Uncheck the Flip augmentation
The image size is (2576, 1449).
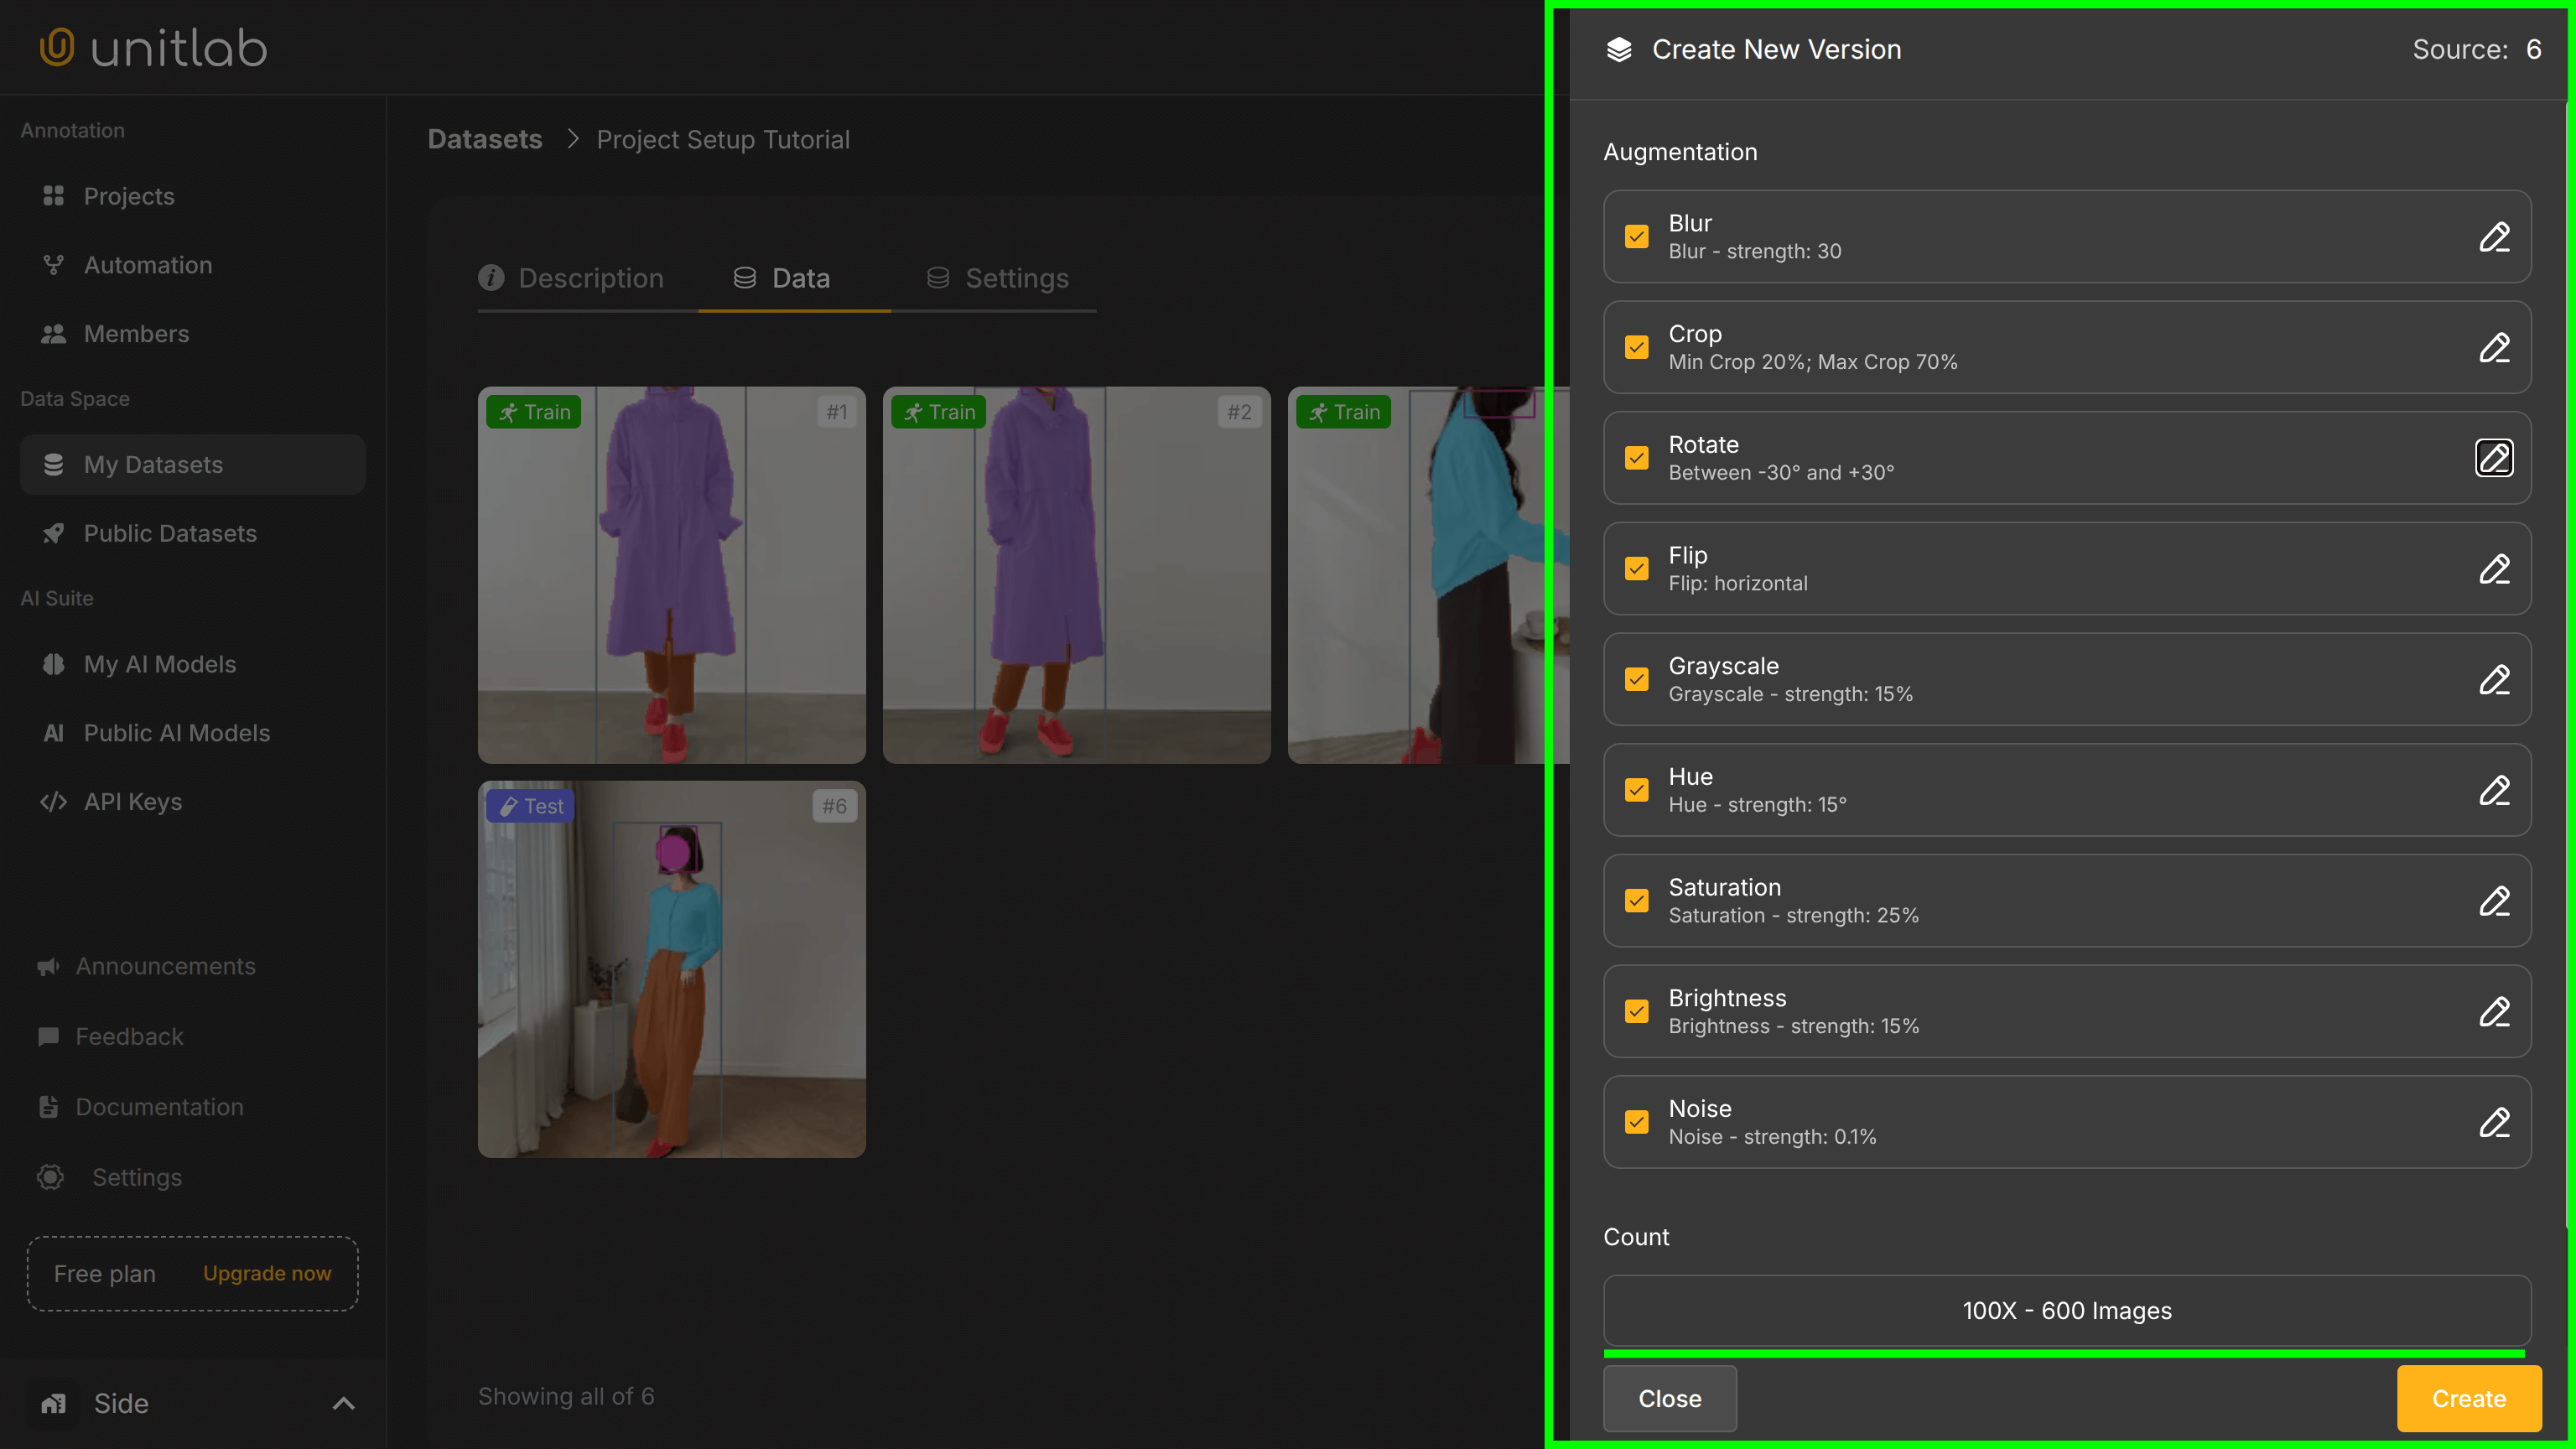pos(1637,568)
